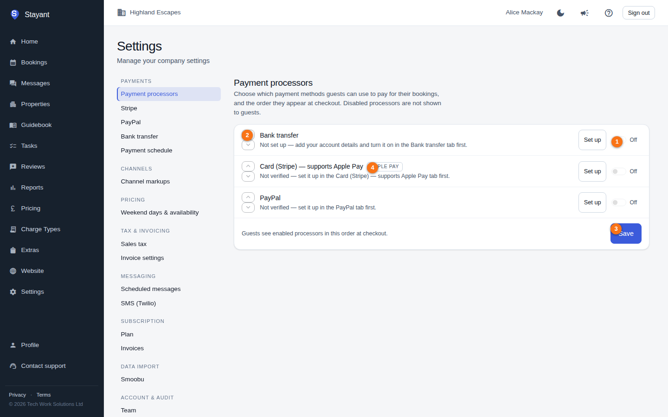Open Reviews via the star-bubble icon
Image resolution: width=668 pixels, height=417 pixels.
[x=13, y=167]
